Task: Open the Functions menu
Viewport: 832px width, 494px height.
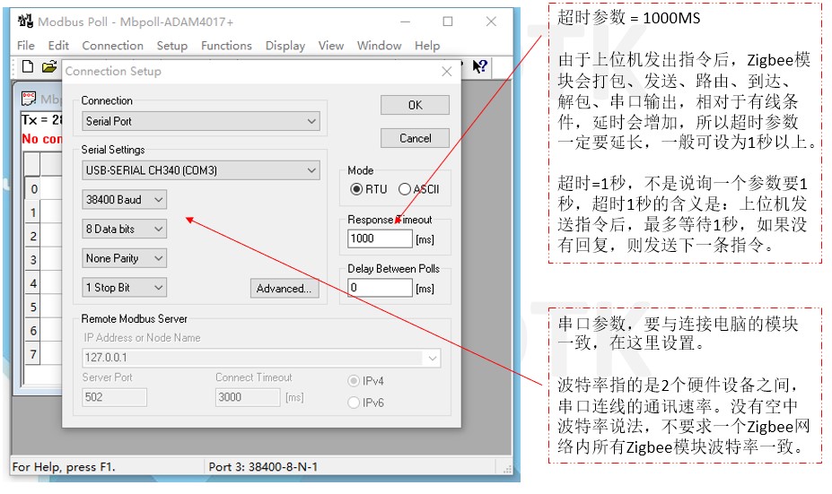Action: point(226,46)
